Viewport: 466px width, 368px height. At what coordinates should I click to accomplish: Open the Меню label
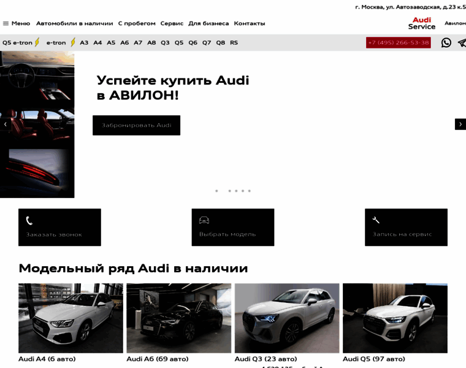coord(21,23)
